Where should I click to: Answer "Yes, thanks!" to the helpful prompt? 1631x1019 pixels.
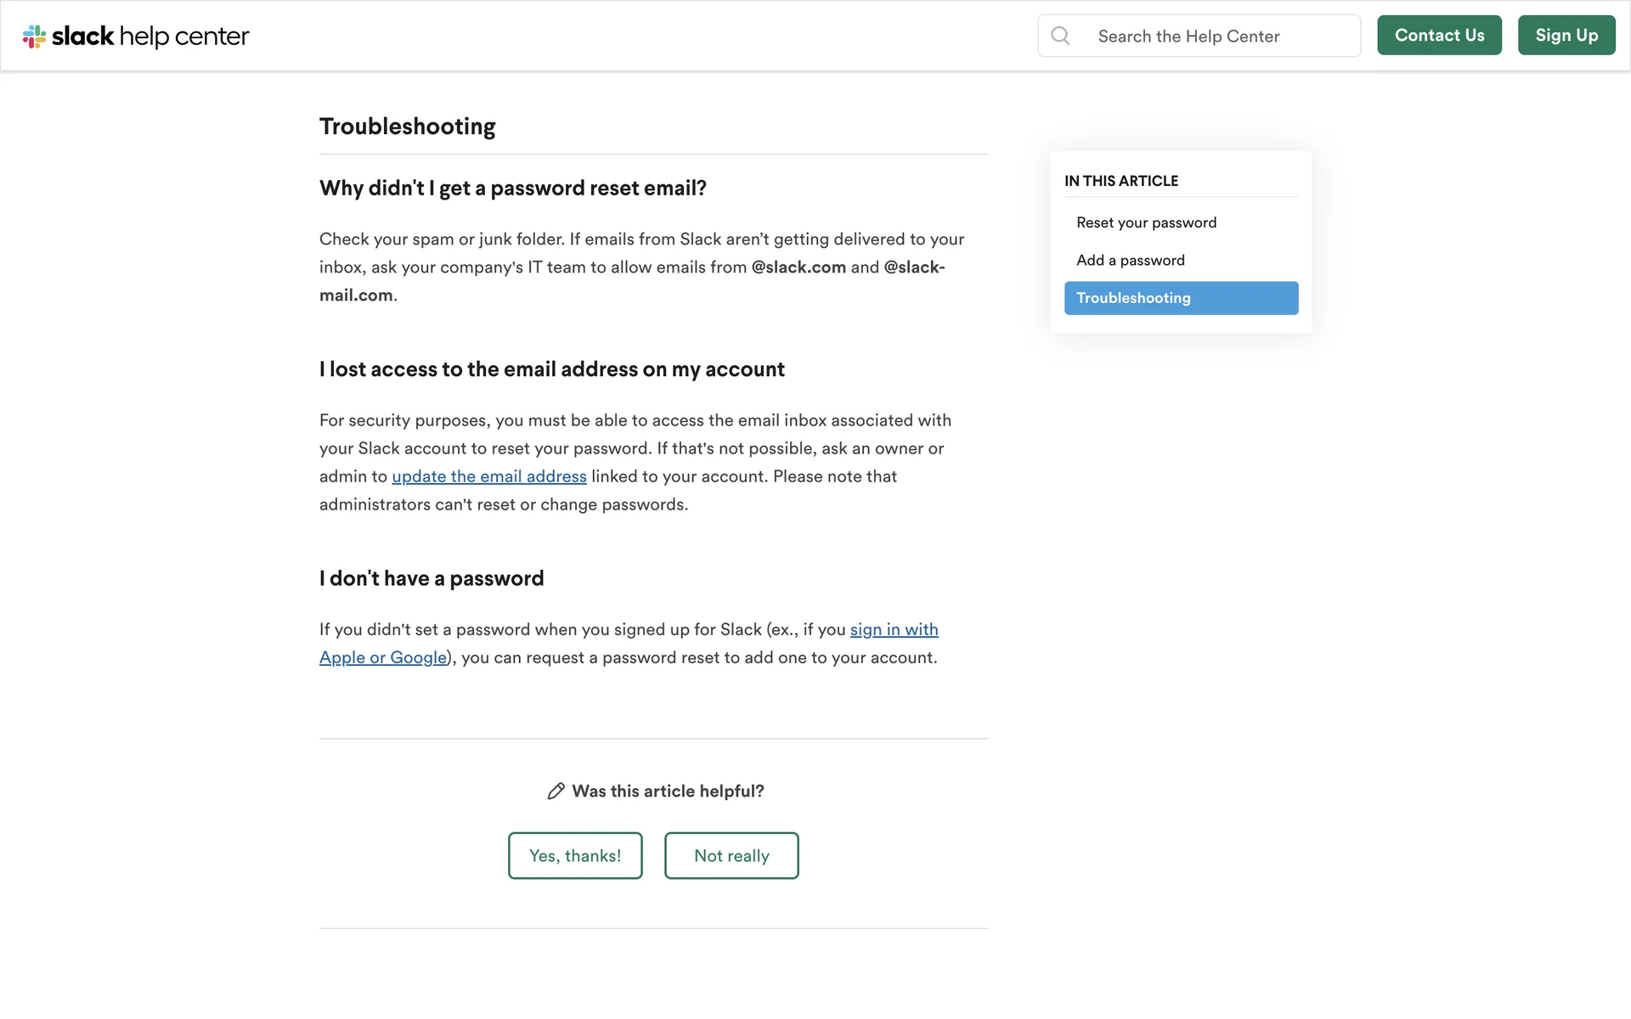(x=575, y=856)
